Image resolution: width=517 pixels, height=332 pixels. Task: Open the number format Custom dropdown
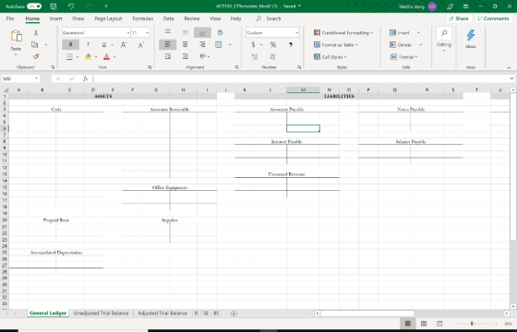[x=296, y=32]
